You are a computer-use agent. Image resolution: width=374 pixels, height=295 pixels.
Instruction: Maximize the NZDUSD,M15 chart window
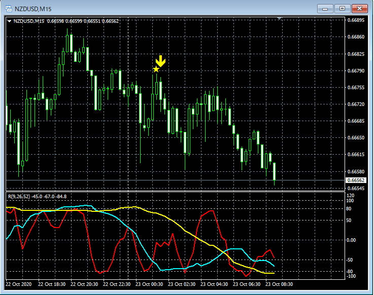pos(342,9)
